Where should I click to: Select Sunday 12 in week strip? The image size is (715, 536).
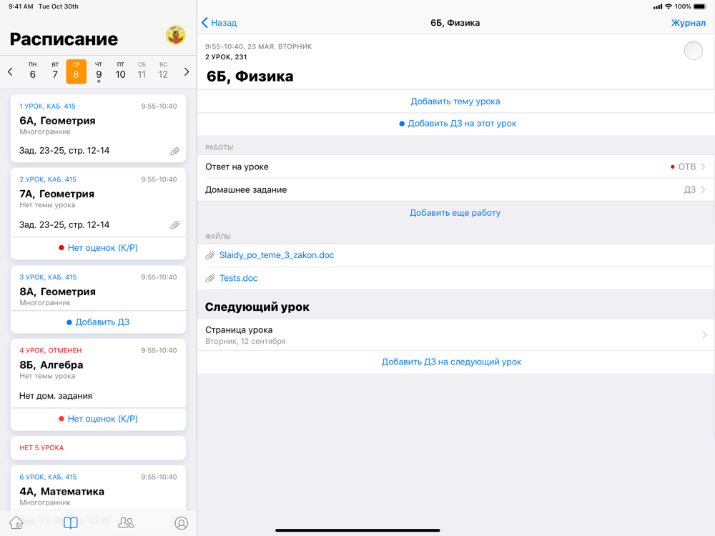163,71
